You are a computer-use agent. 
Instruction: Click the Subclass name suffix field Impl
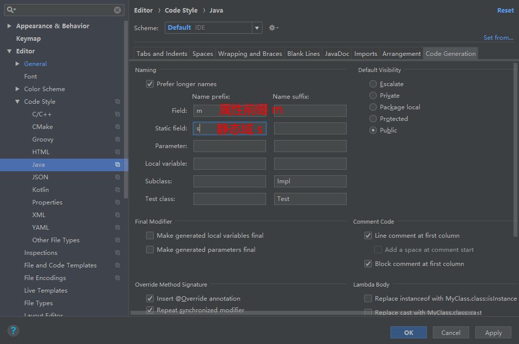pyautogui.click(x=310, y=181)
